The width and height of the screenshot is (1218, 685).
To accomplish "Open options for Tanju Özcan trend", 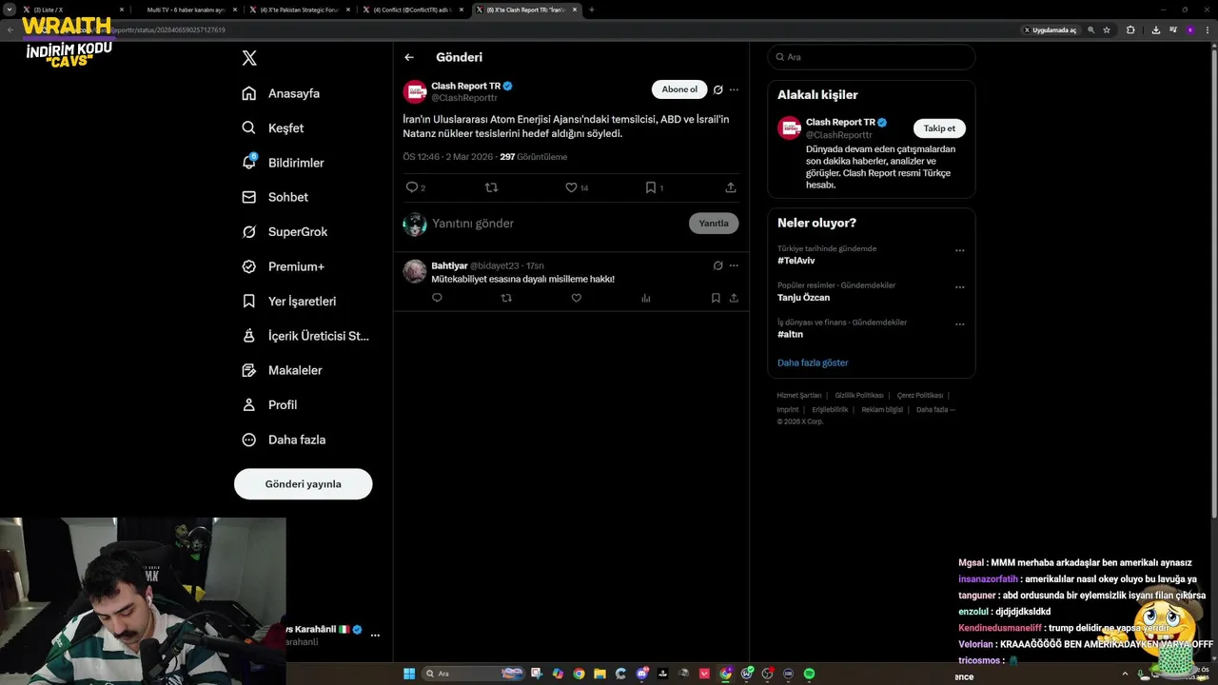I will [x=959, y=286].
